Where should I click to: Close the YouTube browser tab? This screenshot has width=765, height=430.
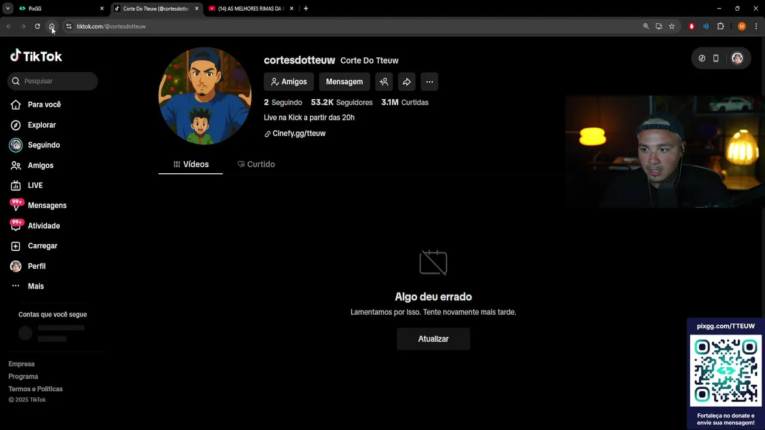[292, 9]
